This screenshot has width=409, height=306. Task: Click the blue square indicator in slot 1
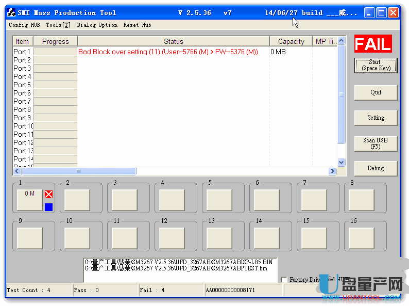pos(48,207)
